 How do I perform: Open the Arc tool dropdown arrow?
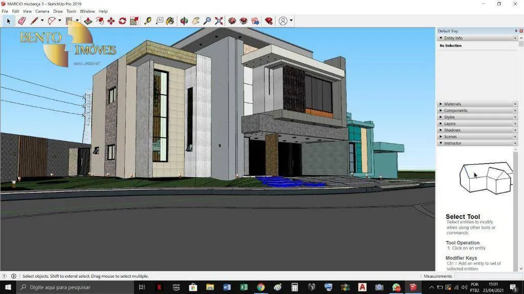click(59, 20)
